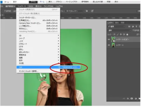Click the レイヤー 0 layer thumbnail
This screenshot has width=141, height=107.
[x=113, y=45]
